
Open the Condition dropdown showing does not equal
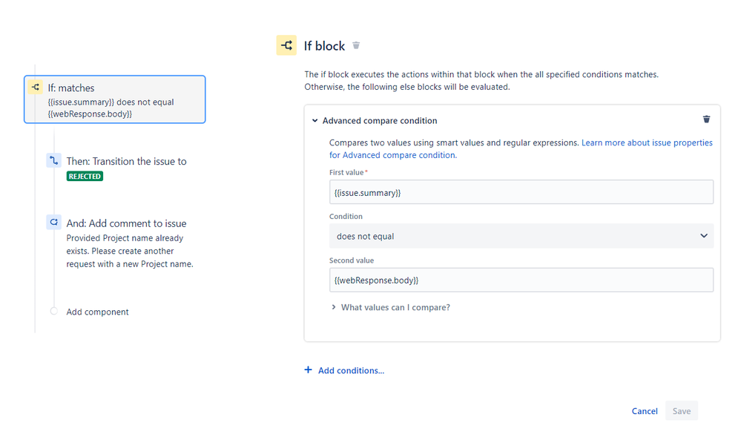(521, 236)
